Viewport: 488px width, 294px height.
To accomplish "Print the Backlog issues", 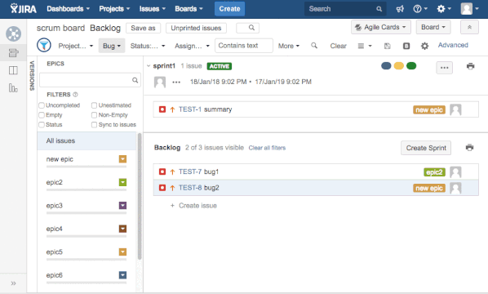I will click(469, 148).
